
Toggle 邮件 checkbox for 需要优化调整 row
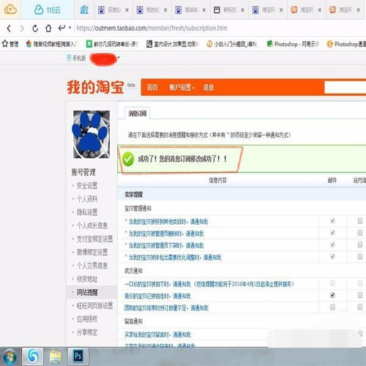tap(332, 256)
